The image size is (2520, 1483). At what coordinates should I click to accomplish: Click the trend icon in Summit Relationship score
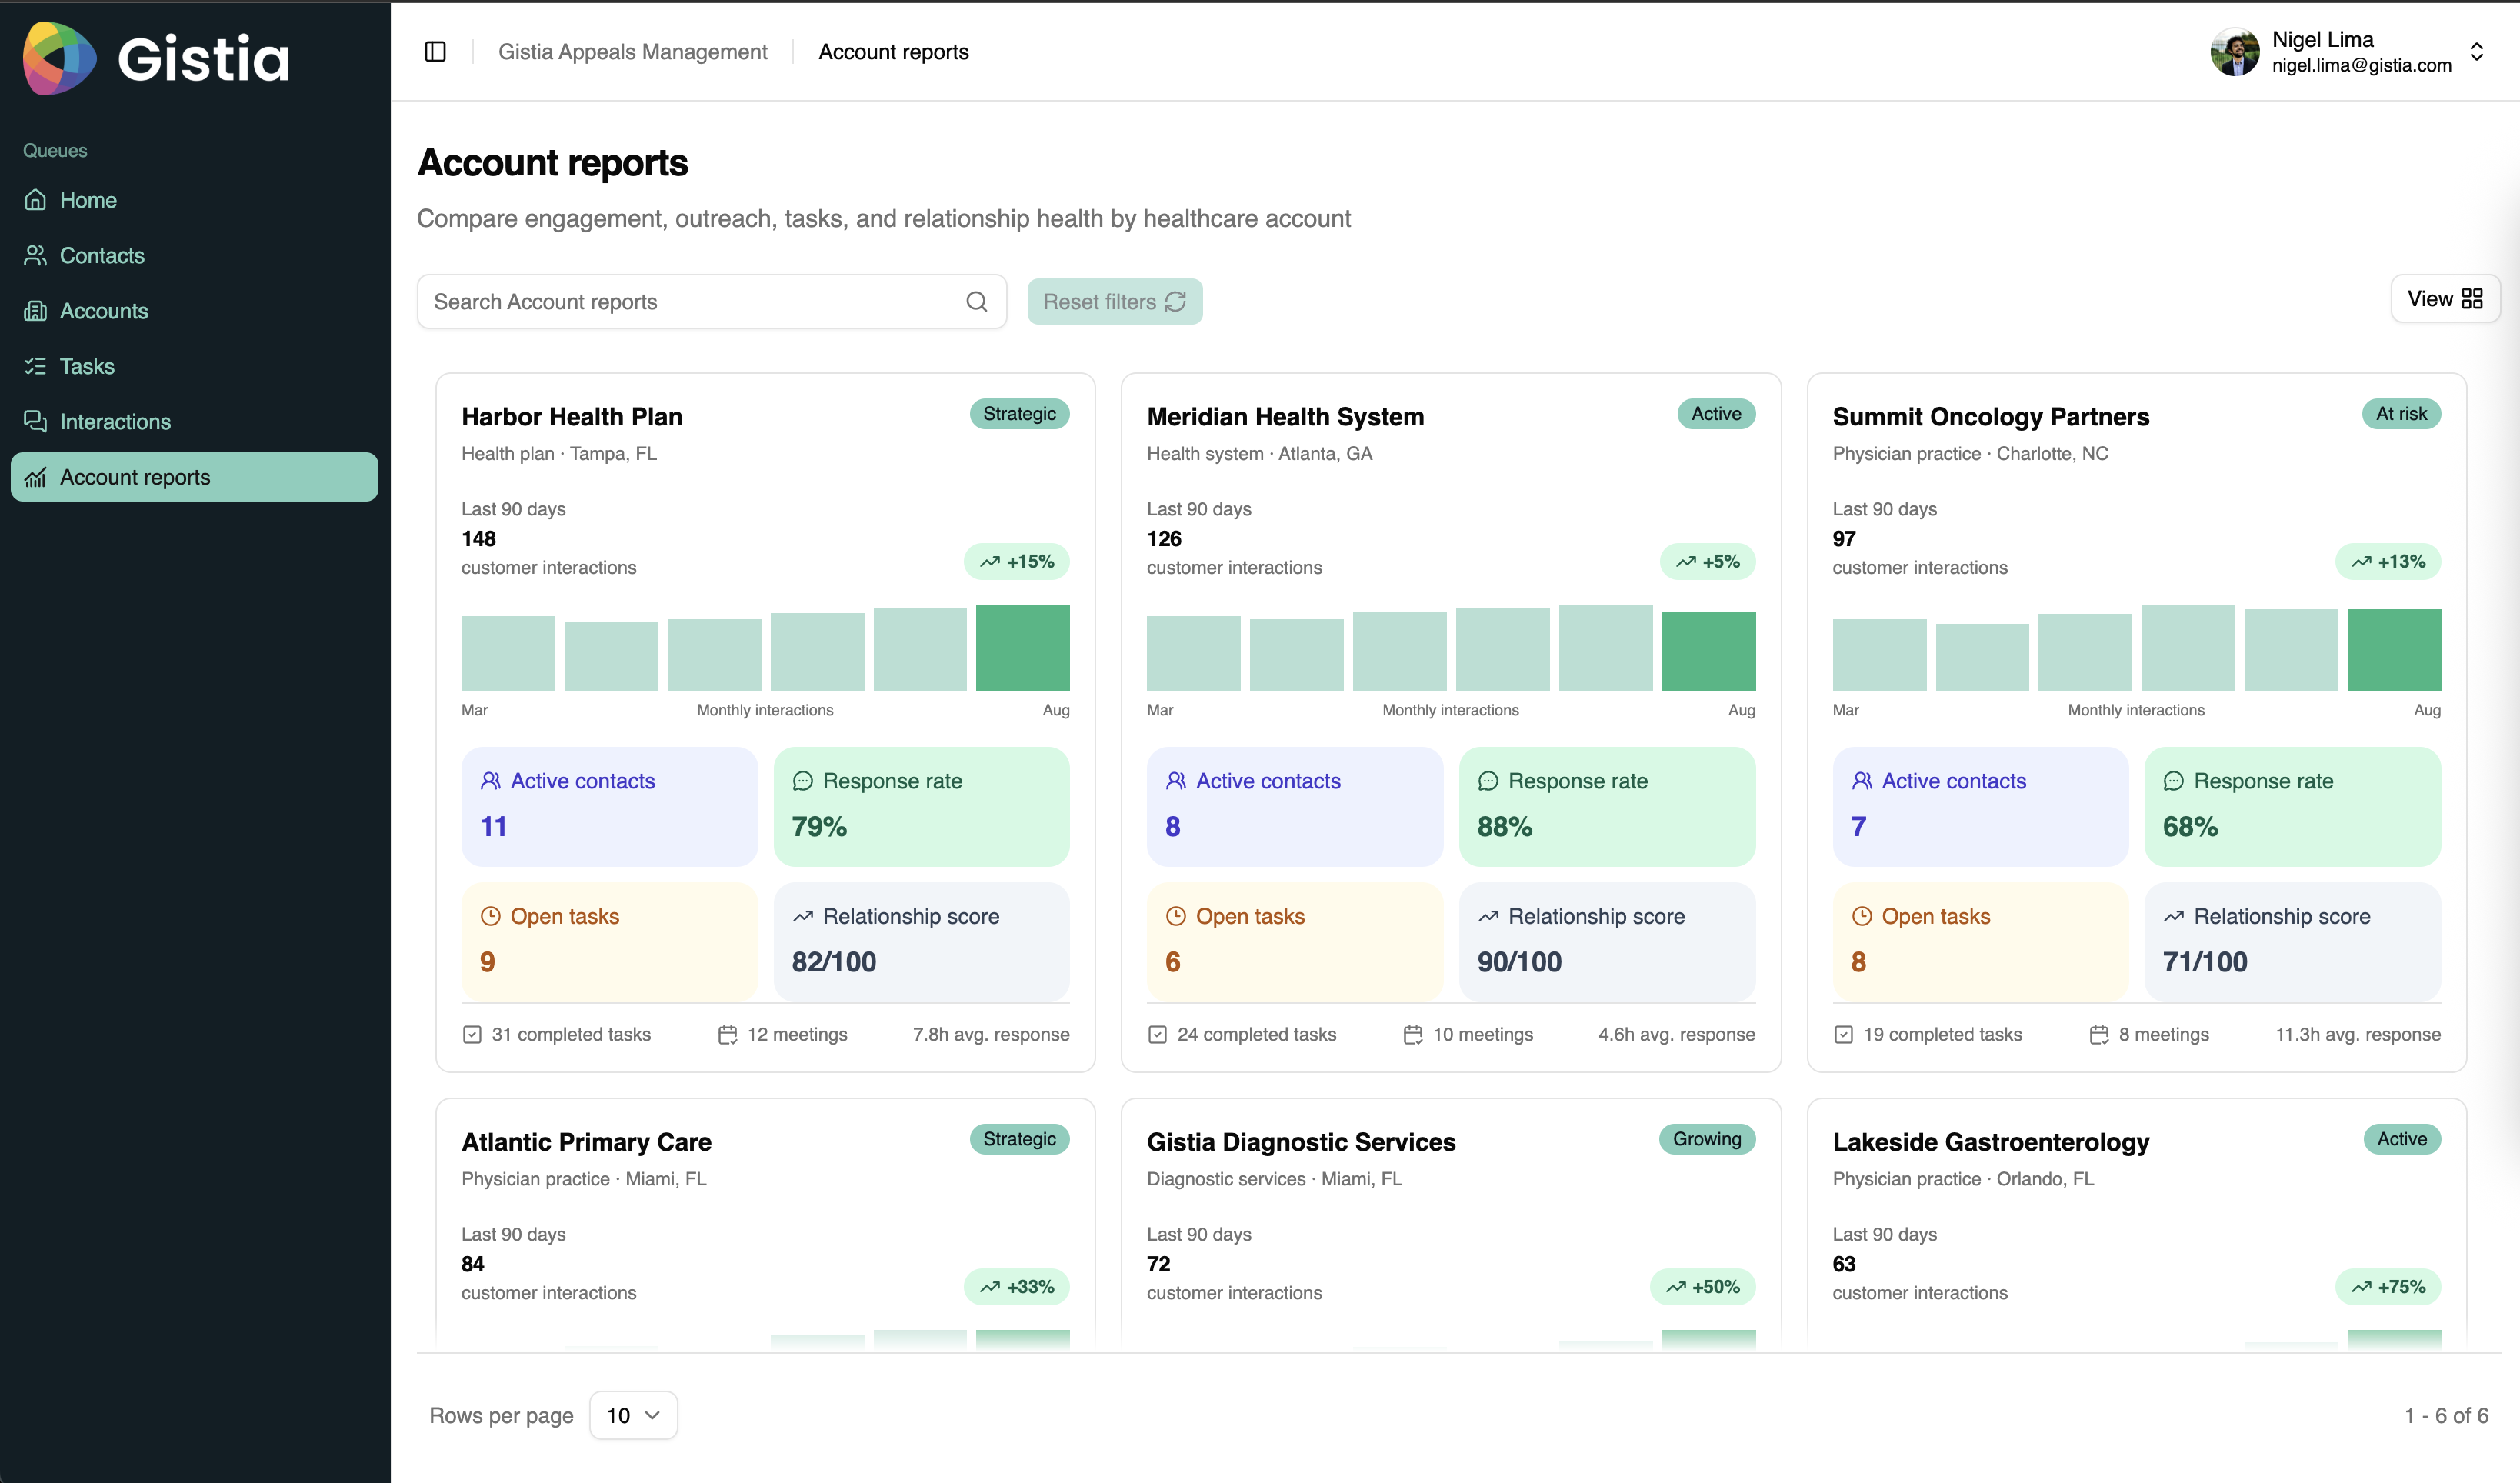coord(2173,916)
